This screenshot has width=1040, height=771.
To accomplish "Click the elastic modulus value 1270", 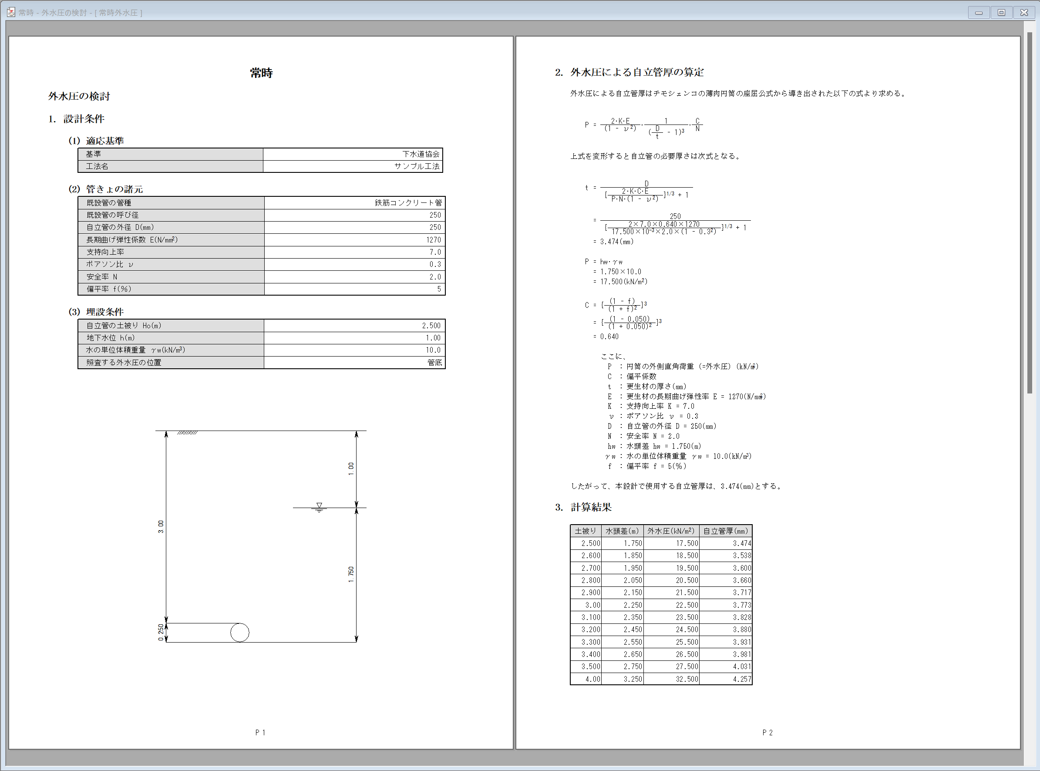I will (355, 239).
